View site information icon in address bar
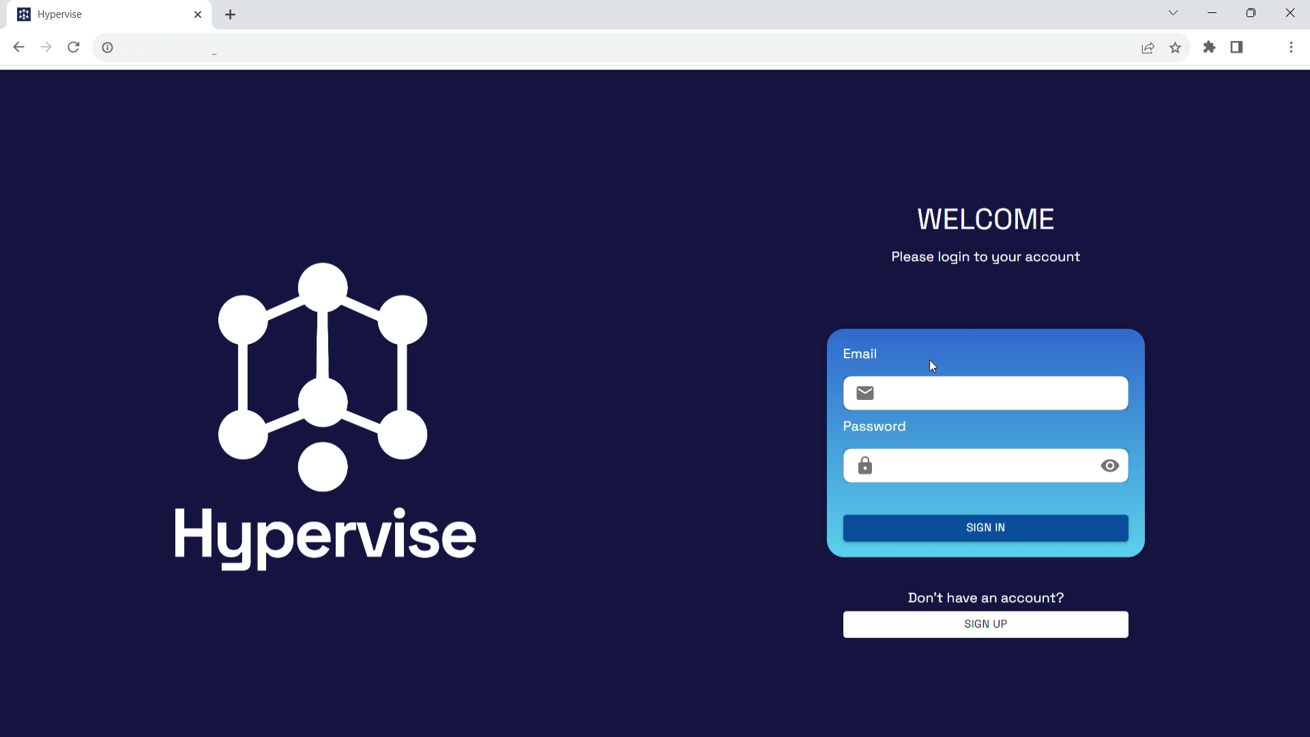This screenshot has height=737, width=1310. point(107,47)
